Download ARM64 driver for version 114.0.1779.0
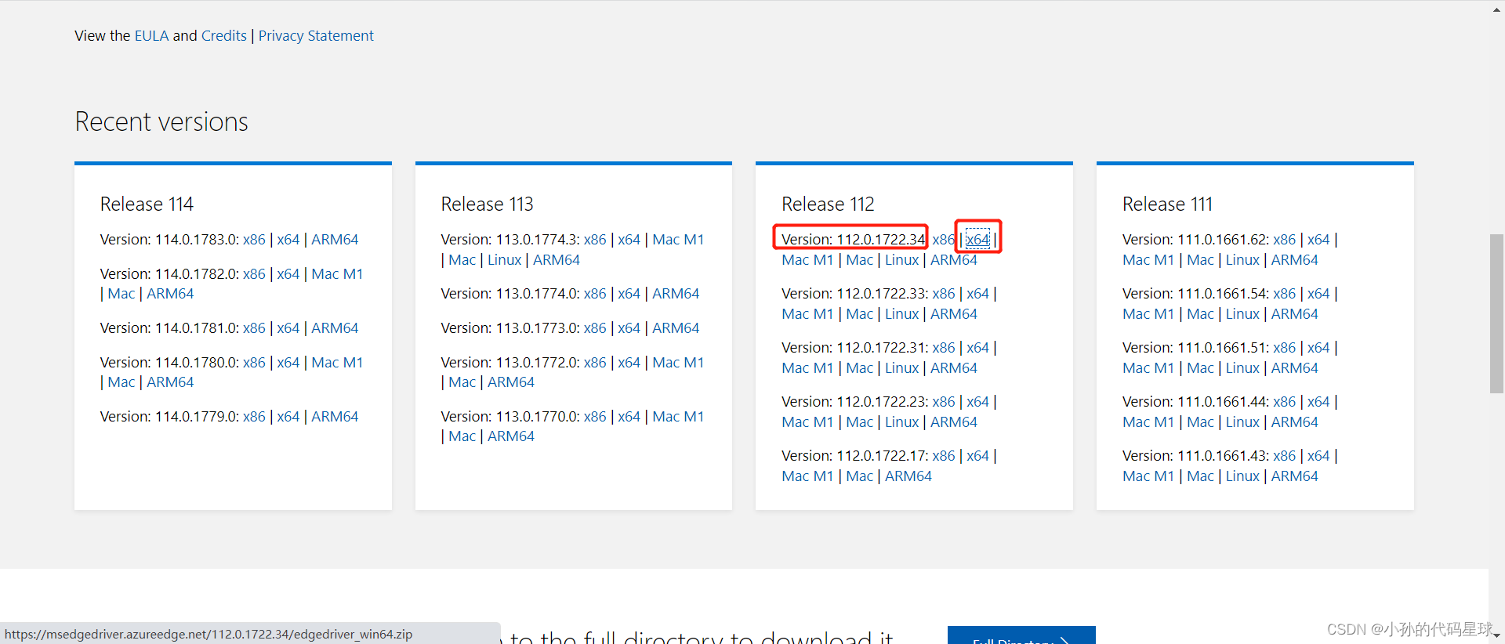 pyautogui.click(x=335, y=417)
